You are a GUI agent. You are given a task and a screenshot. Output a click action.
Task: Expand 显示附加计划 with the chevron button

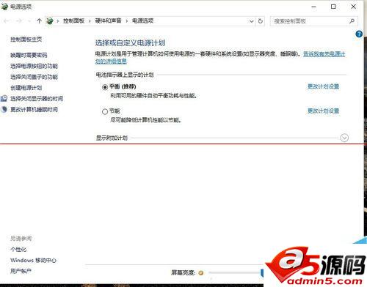(x=344, y=138)
